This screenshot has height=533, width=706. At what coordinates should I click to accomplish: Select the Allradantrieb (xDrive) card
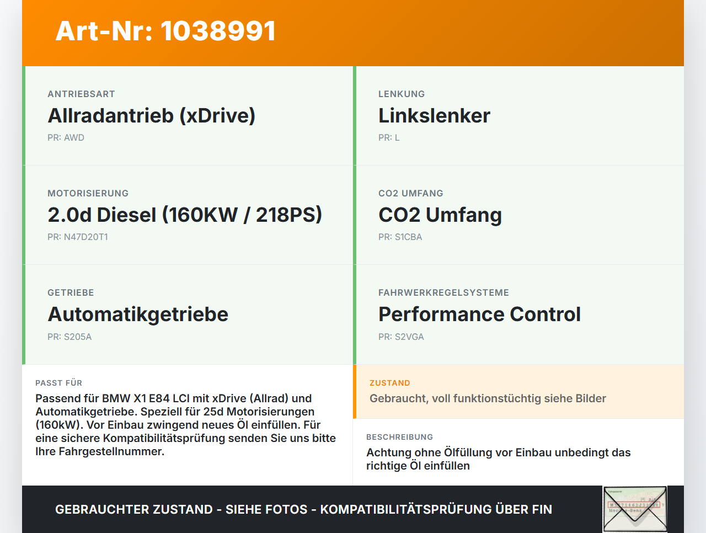(x=188, y=116)
